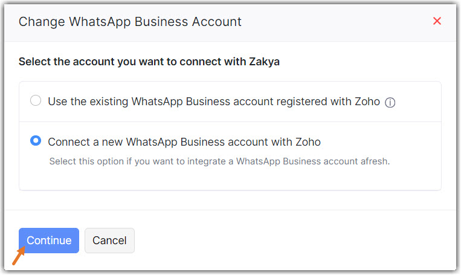
Task: Close the Change WhatsApp Business Account dialog
Action: click(x=437, y=21)
